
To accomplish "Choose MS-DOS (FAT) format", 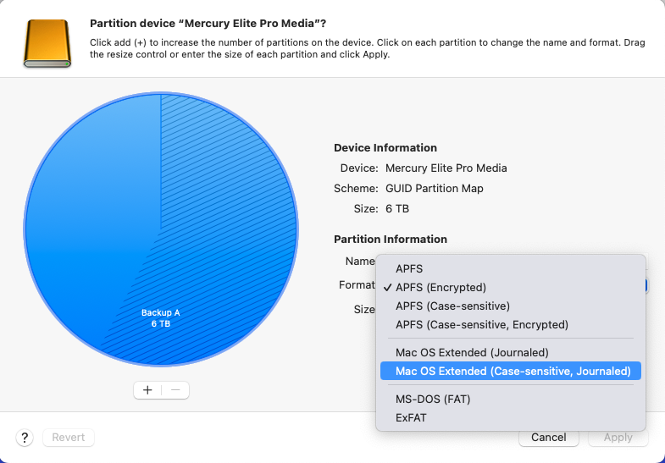I will pos(433,399).
